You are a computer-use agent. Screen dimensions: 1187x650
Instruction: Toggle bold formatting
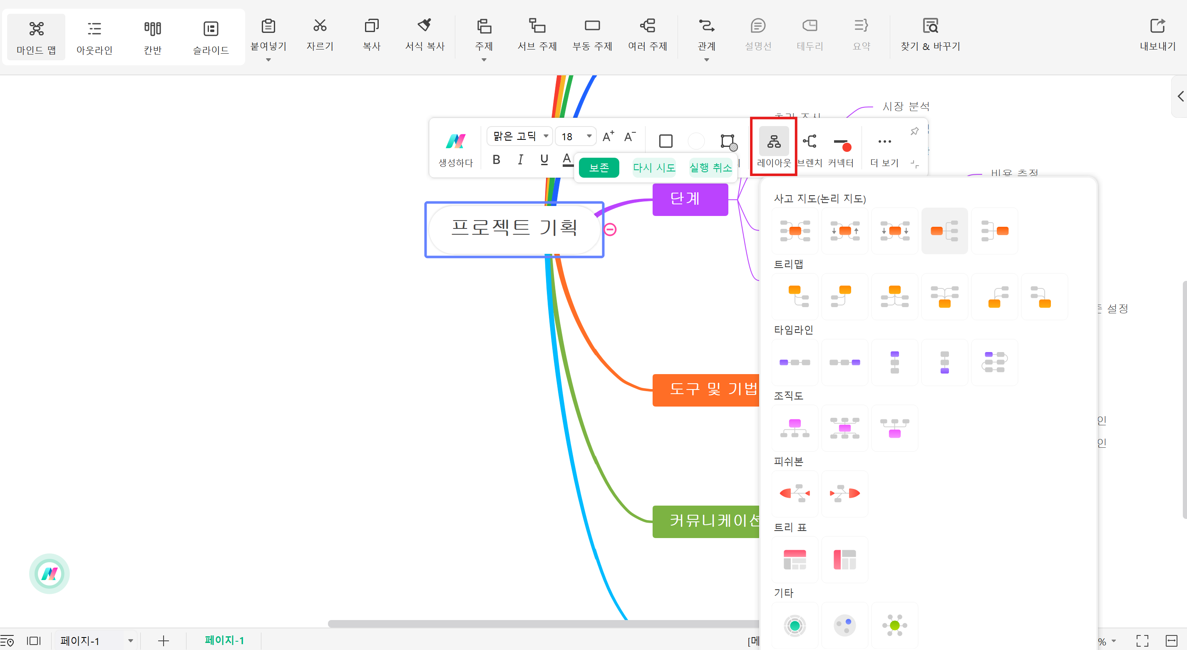pyautogui.click(x=496, y=159)
